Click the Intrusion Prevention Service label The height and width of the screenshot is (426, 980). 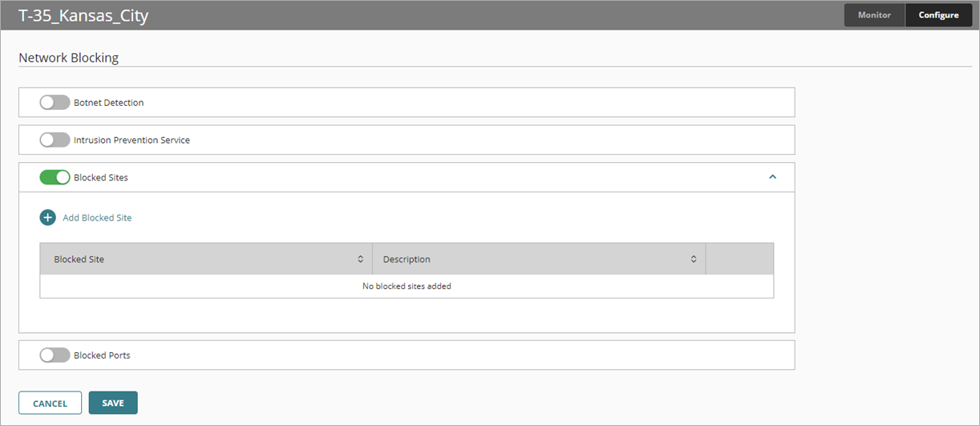tap(132, 140)
